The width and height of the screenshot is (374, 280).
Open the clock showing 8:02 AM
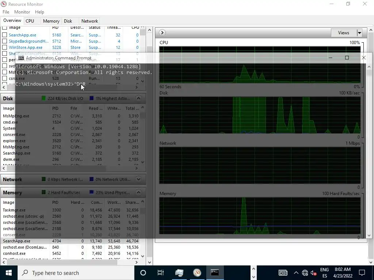343,273
